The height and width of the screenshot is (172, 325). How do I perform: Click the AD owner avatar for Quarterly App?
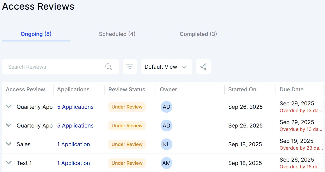[x=166, y=107]
